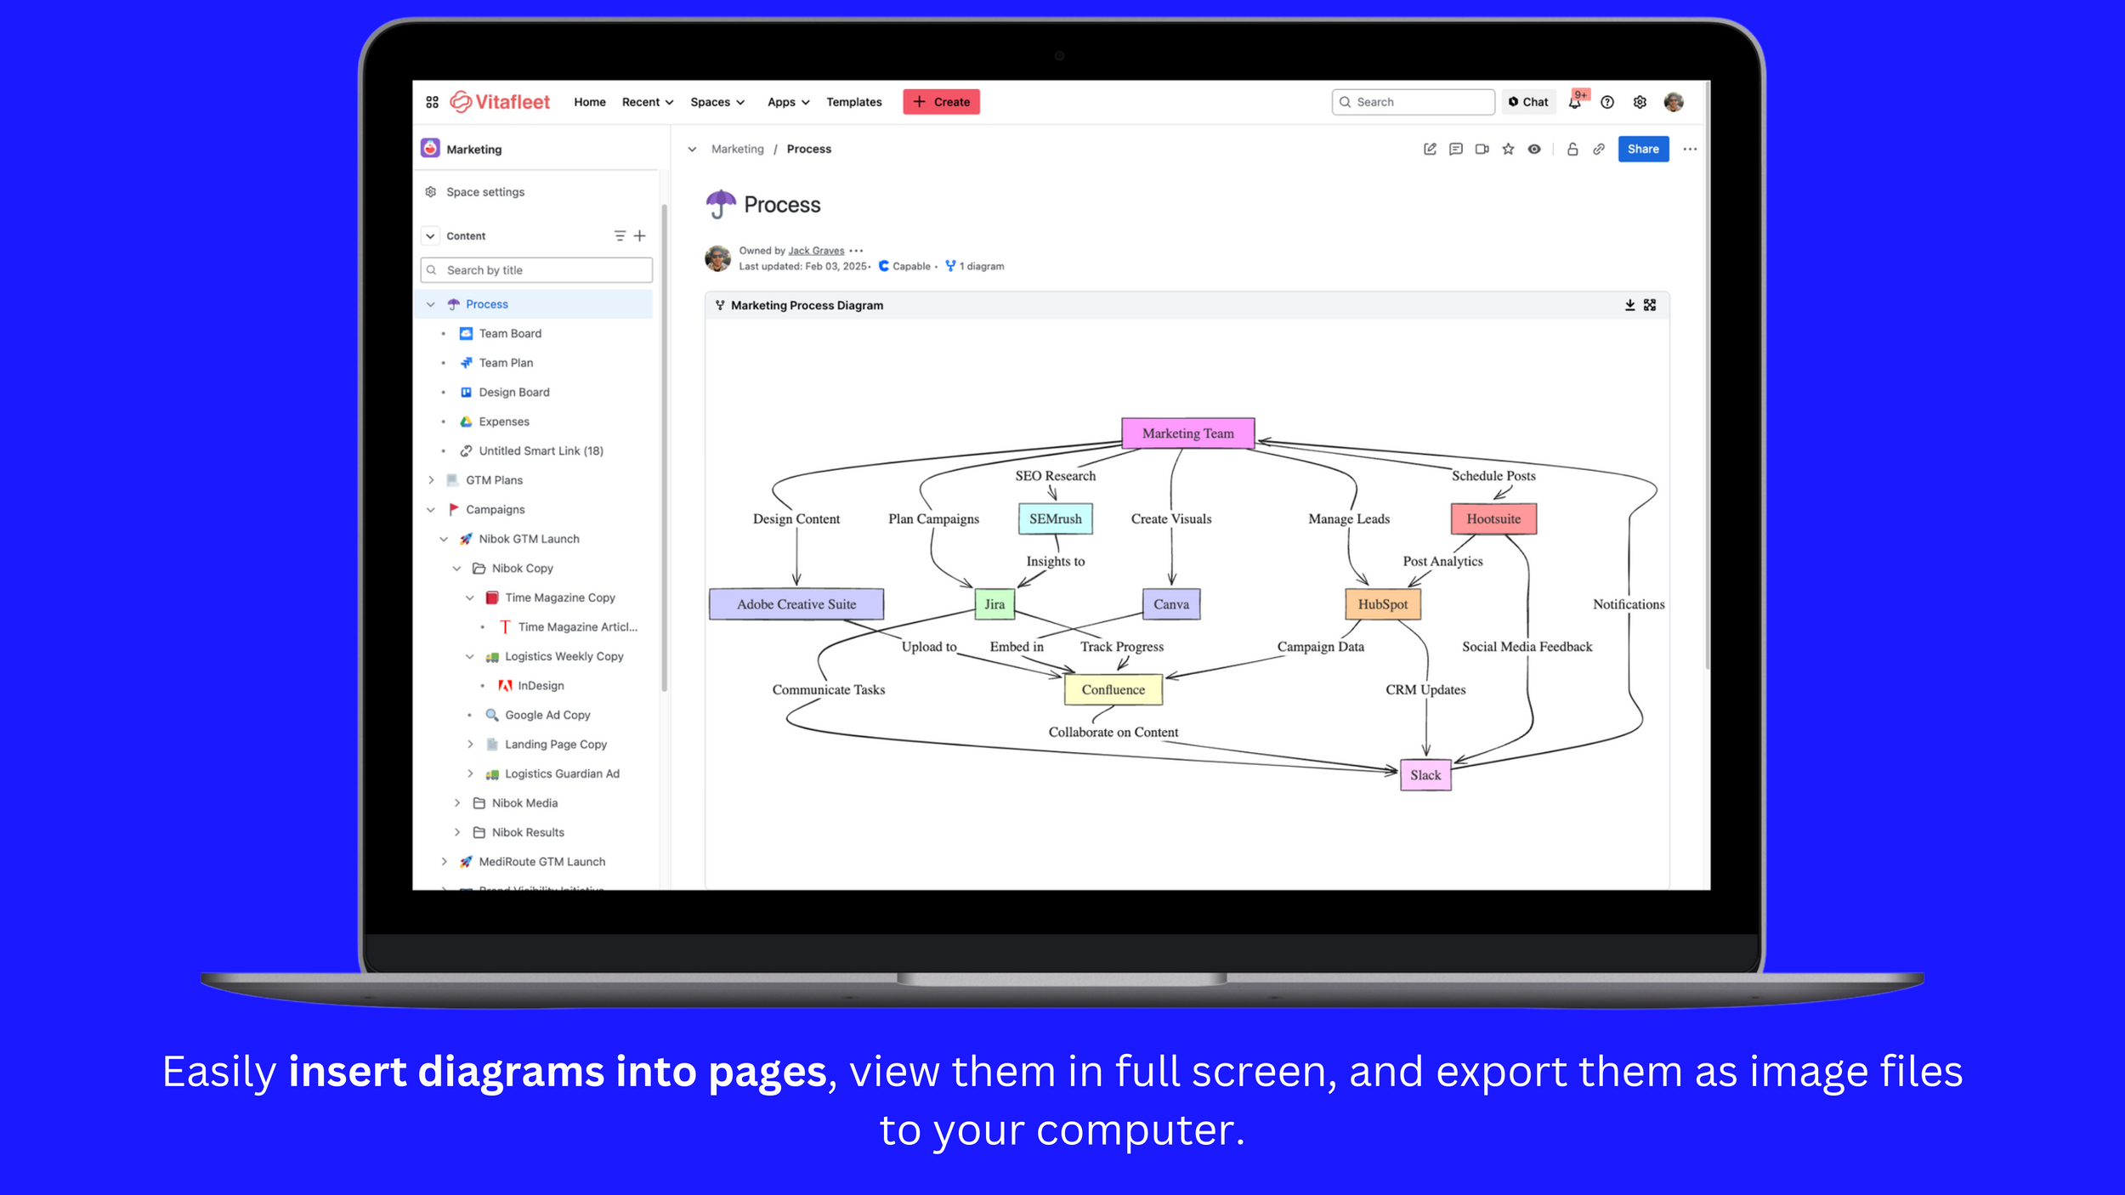Collapse the Nibok Copy folder
Image resolution: width=2125 pixels, height=1195 pixels.
coord(457,569)
